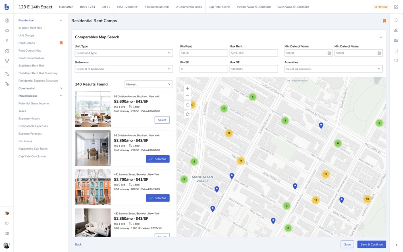The width and height of the screenshot is (403, 252).
Task: Open the Select unit type dropdown
Action: (x=124, y=53)
